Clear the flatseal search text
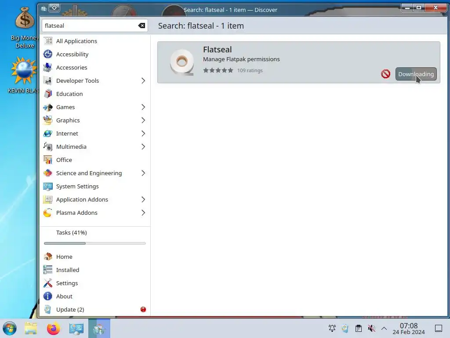Image resolution: width=450 pixels, height=338 pixels. click(142, 26)
